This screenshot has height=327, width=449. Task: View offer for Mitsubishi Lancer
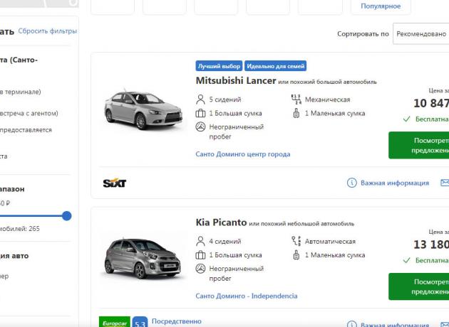418,145
